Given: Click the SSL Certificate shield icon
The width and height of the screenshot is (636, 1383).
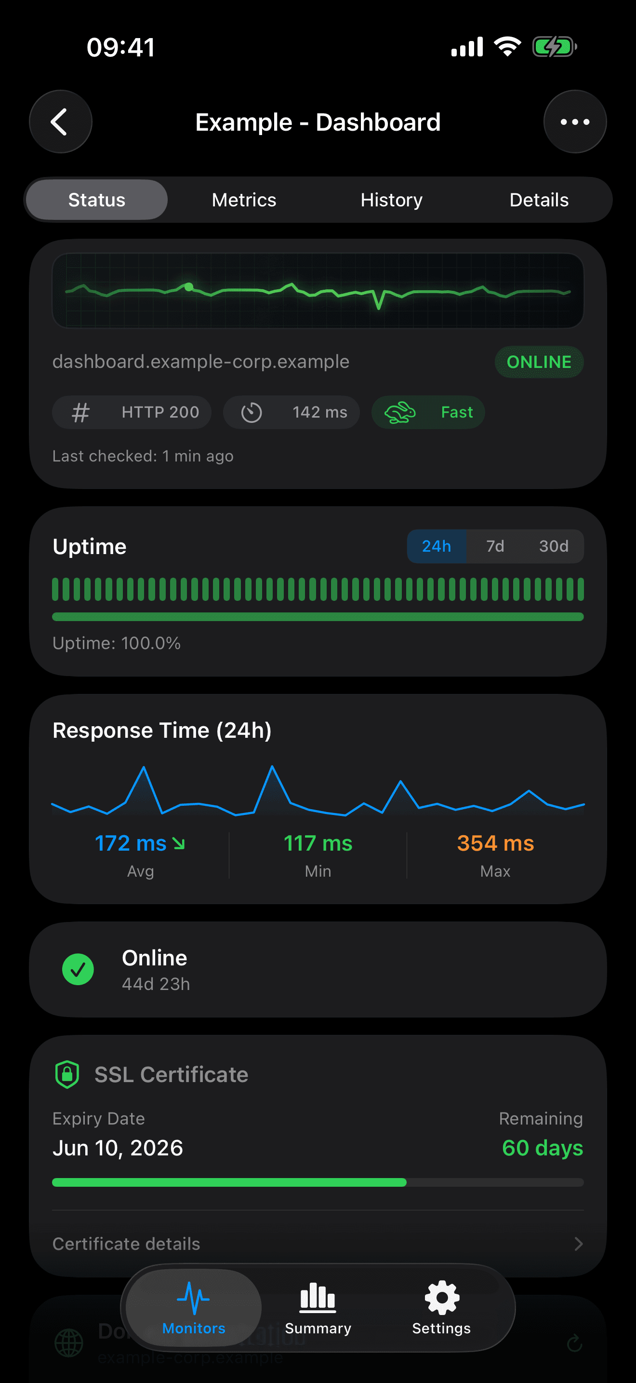Looking at the screenshot, I should pos(67,1074).
